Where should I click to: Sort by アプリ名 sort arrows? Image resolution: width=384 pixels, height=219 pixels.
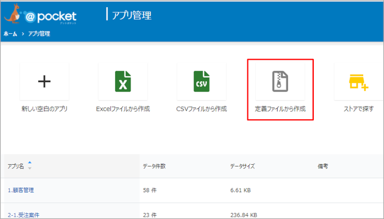click(x=30, y=165)
